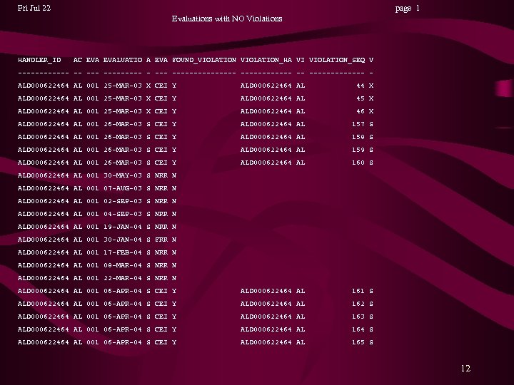Click violation sequence value 158
Image resolution: width=514 pixels, height=385 pixels.
358,137
